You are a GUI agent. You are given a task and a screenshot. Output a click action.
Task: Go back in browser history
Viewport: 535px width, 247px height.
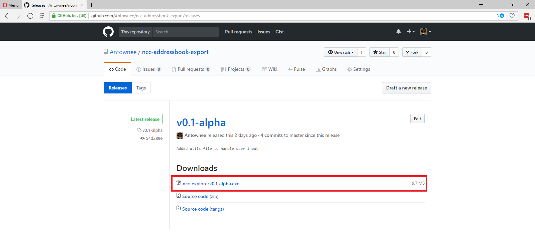pyautogui.click(x=7, y=16)
